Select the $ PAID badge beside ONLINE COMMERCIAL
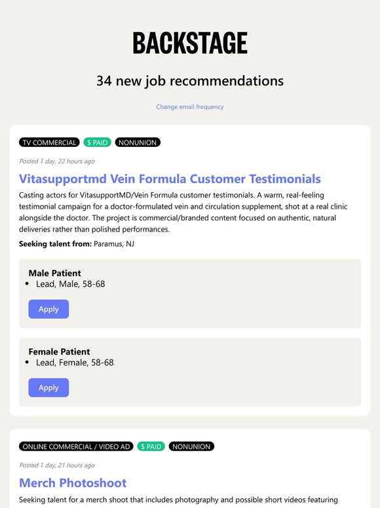 point(151,446)
